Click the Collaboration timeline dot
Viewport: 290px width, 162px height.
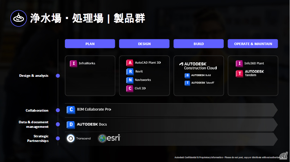tap(58, 110)
